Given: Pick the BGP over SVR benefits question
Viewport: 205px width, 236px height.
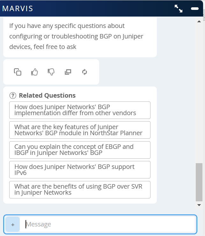Looking at the screenshot, I should (80, 190).
